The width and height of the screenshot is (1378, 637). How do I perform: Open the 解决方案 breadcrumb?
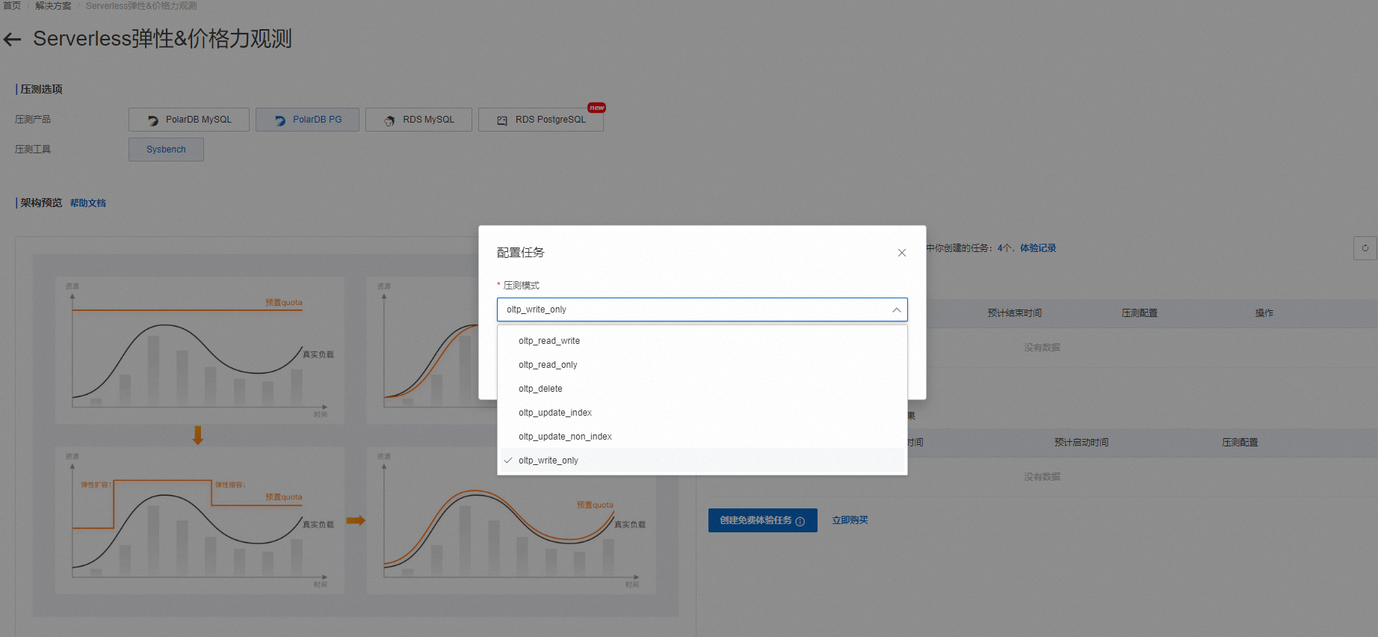(x=54, y=6)
